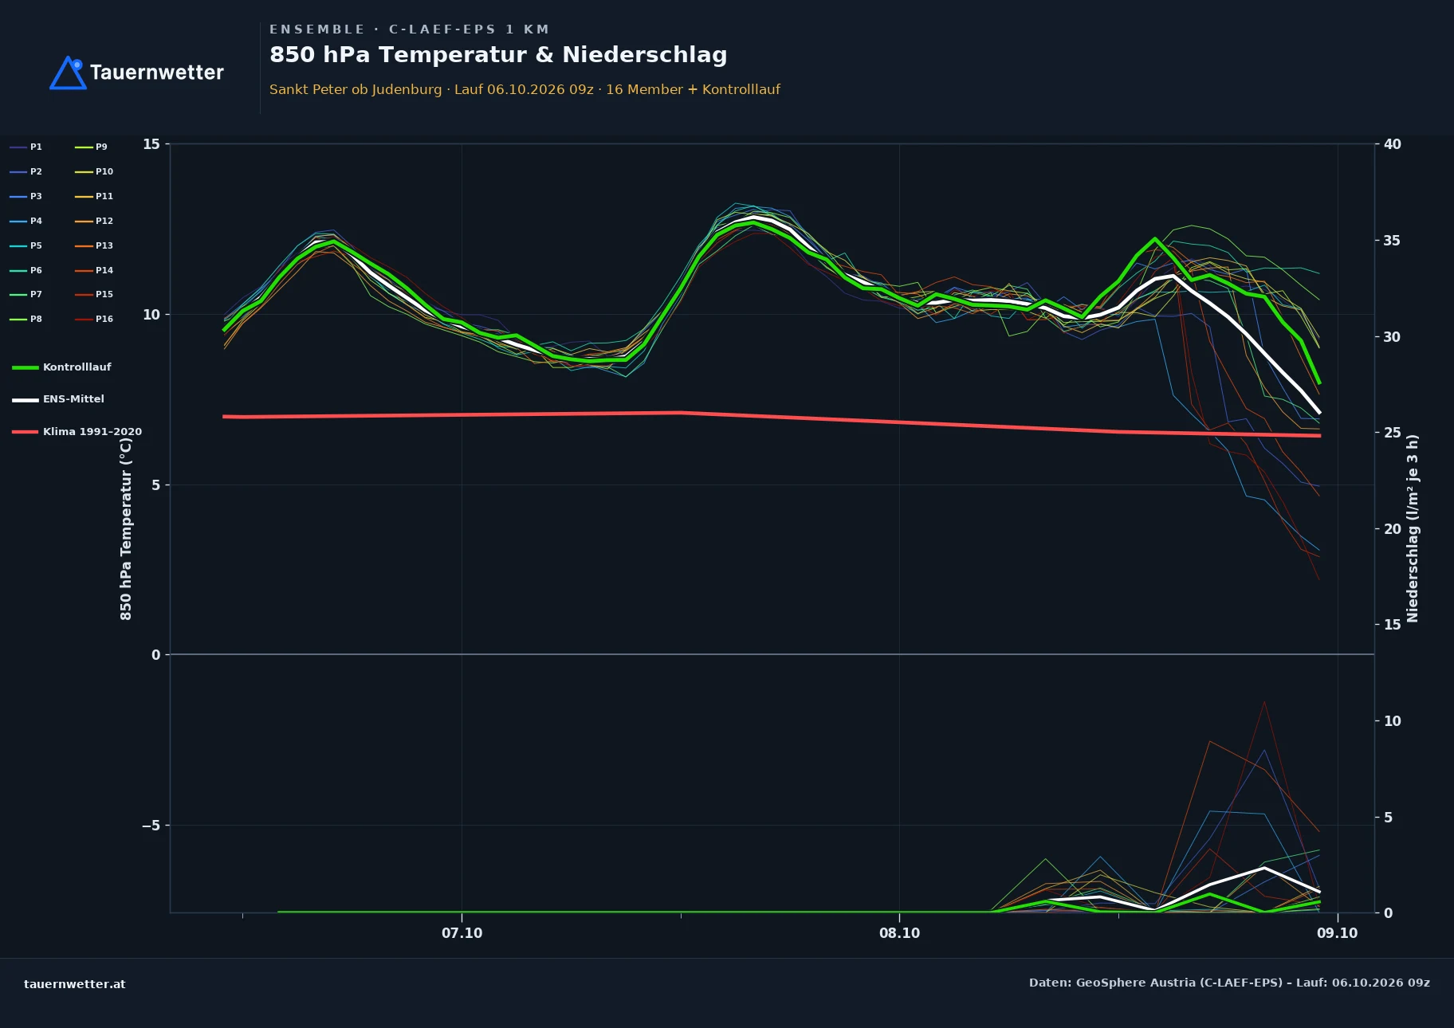Click the 09.10 date axis label
Screen dimensions: 1454x1028
[x=1337, y=933]
